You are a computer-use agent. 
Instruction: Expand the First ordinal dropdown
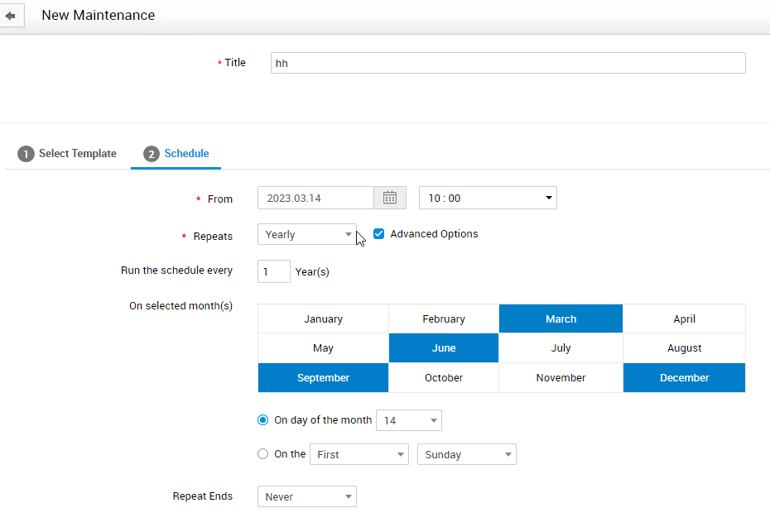coord(359,454)
